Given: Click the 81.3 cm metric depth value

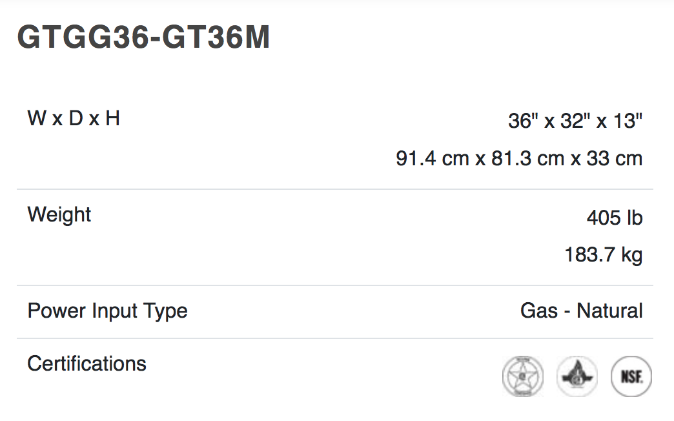Looking at the screenshot, I should [x=528, y=158].
